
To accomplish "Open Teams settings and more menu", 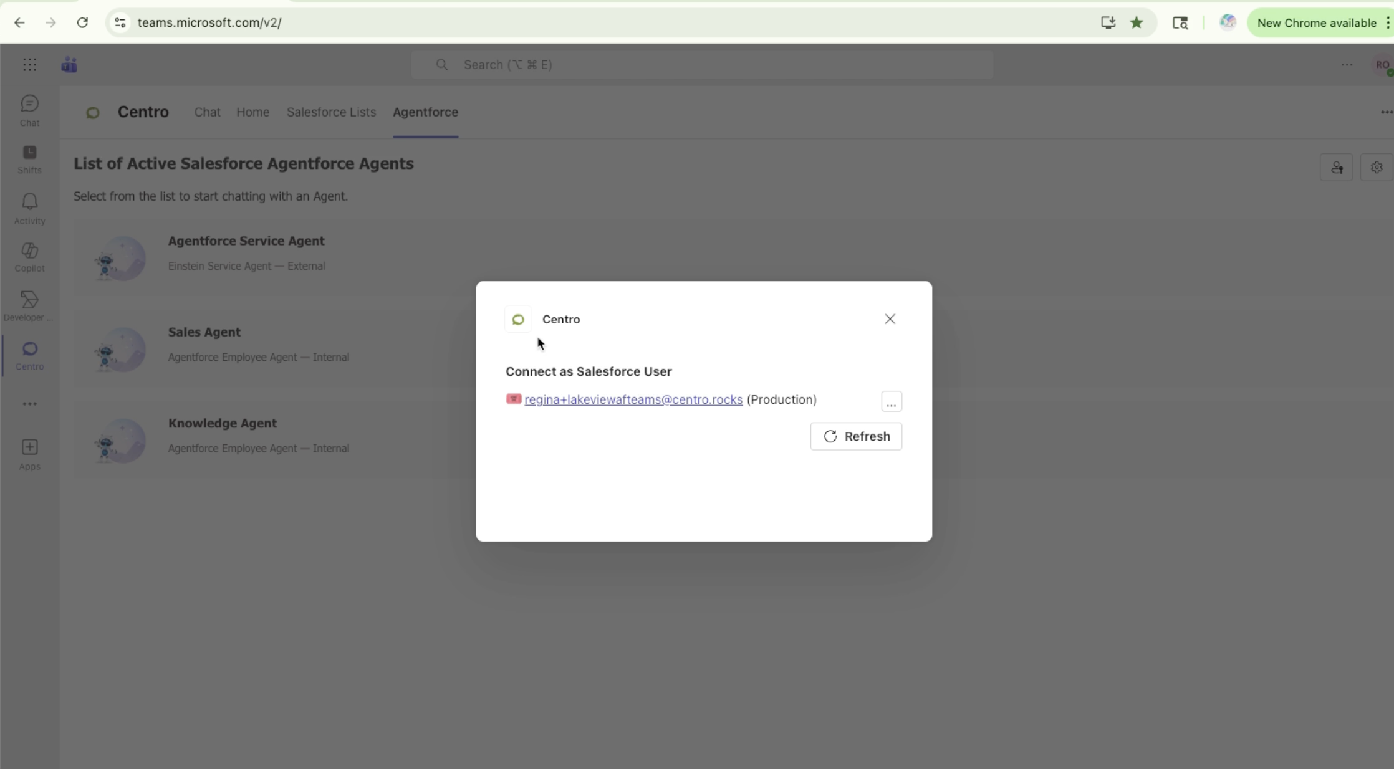I will 1347,65.
